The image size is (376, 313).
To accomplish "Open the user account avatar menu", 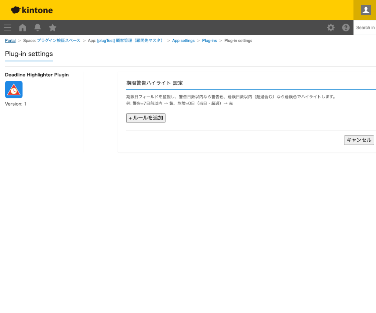I will click(365, 10).
